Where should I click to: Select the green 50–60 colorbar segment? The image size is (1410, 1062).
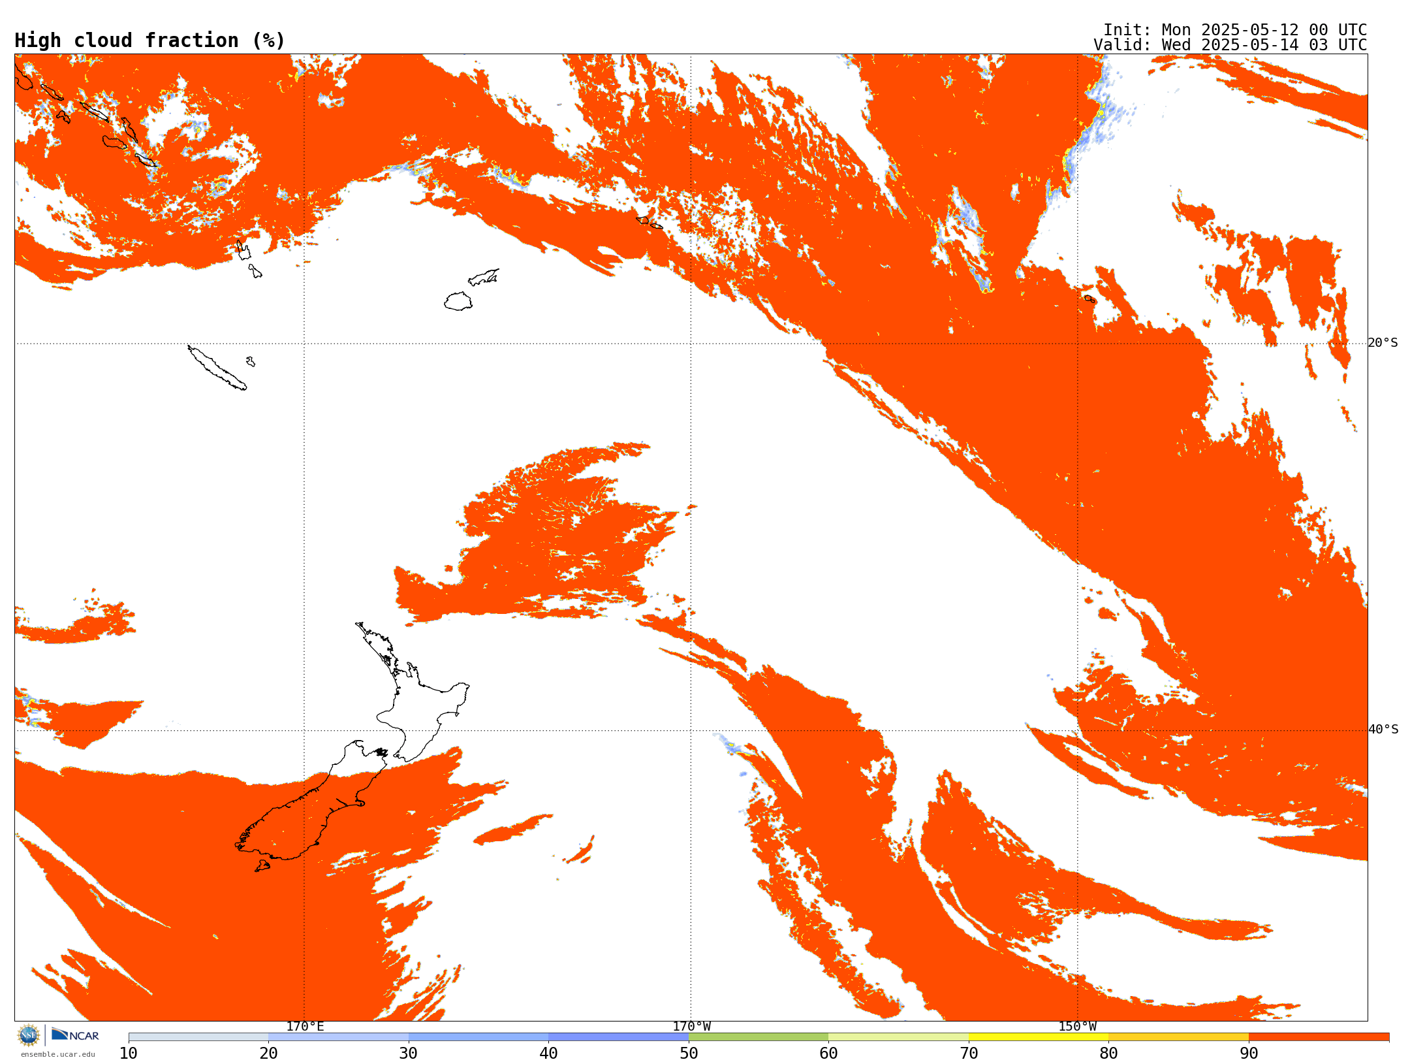(758, 1037)
